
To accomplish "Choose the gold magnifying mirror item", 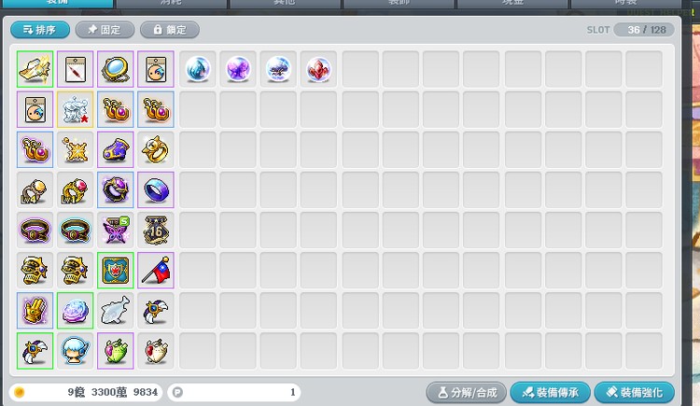I will point(116,69).
